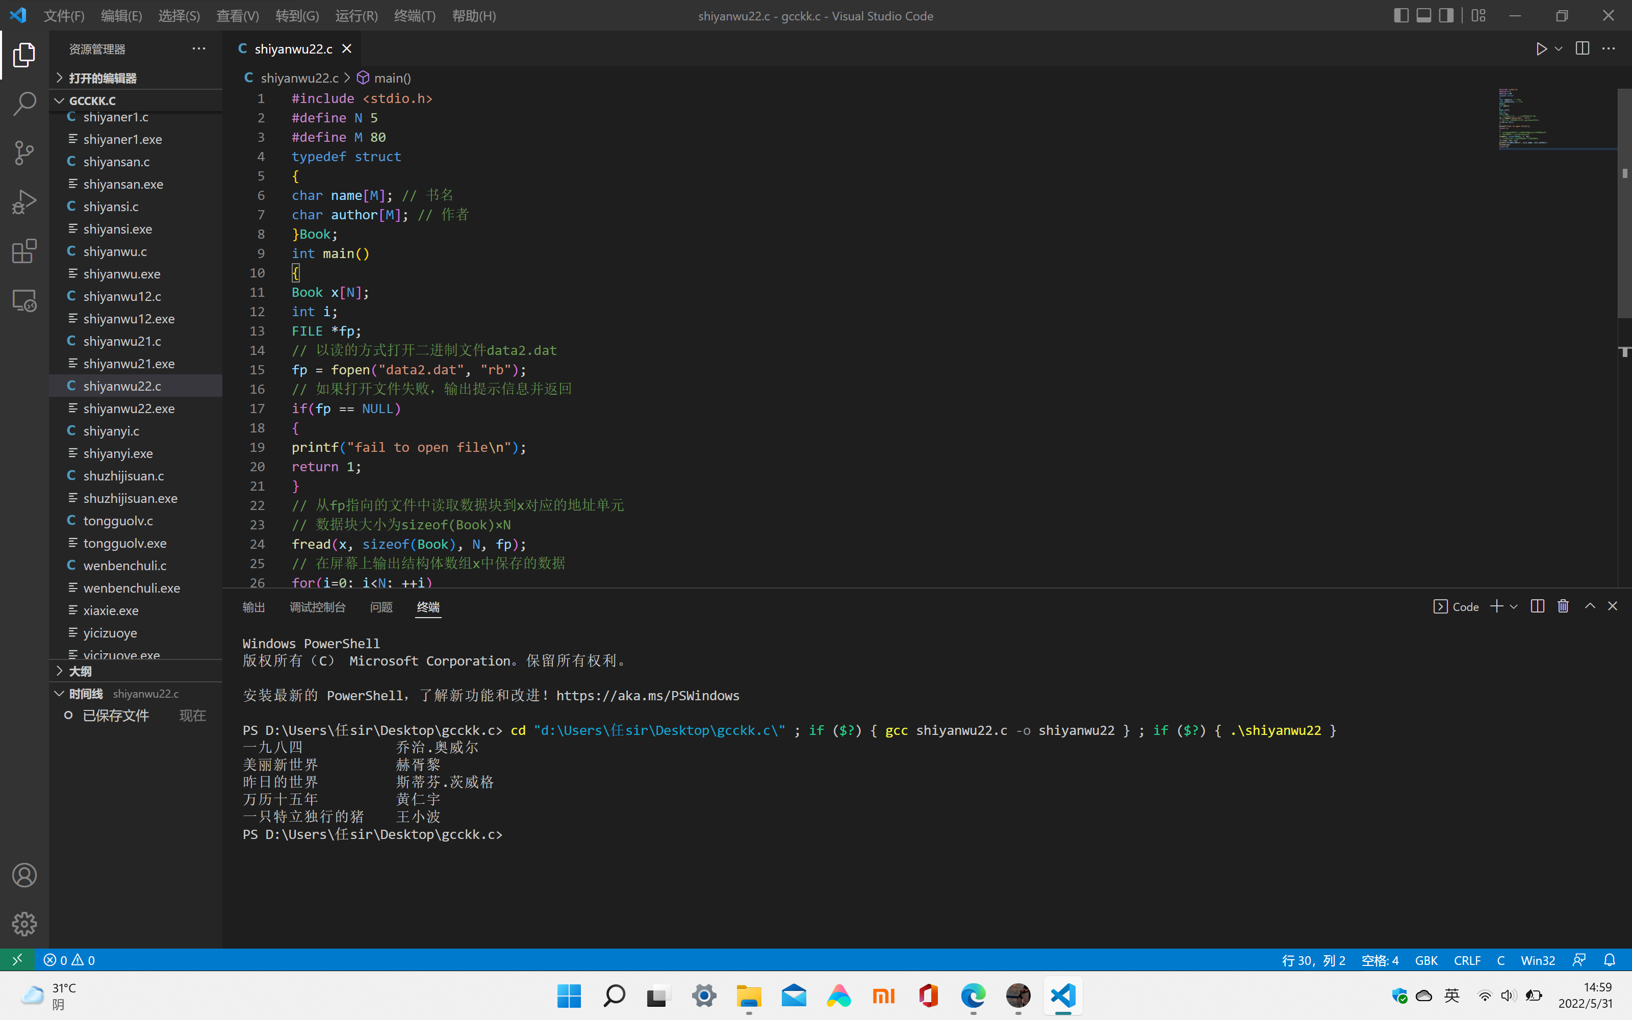This screenshot has width=1632, height=1020.
Task: Switch to the Problems panel tab
Action: tap(381, 606)
